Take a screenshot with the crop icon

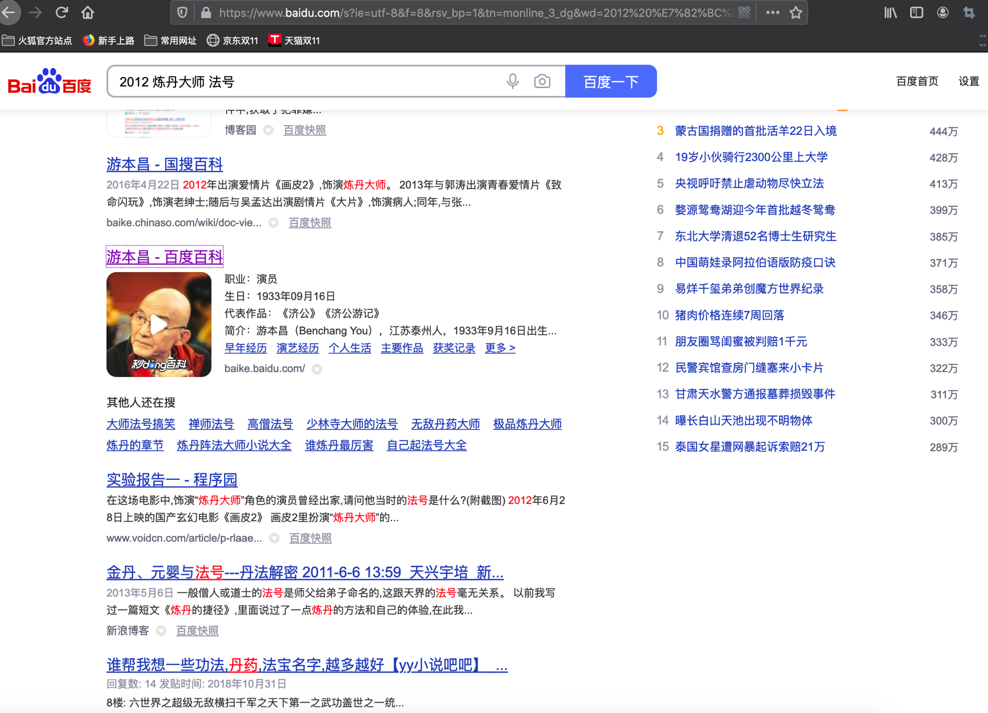tap(969, 13)
